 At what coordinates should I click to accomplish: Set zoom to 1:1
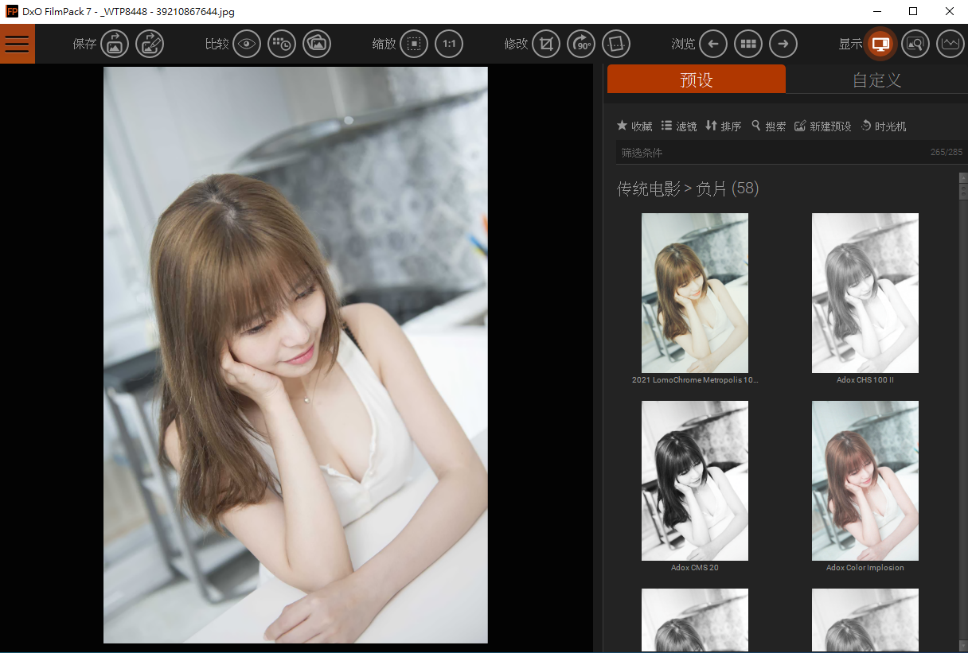(x=449, y=44)
